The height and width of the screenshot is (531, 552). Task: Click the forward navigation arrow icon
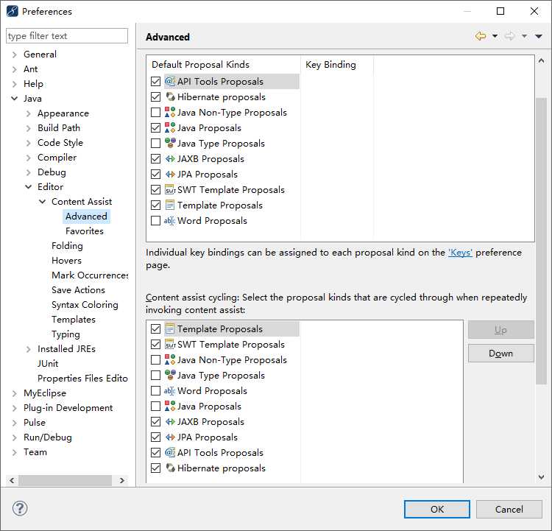coord(510,36)
